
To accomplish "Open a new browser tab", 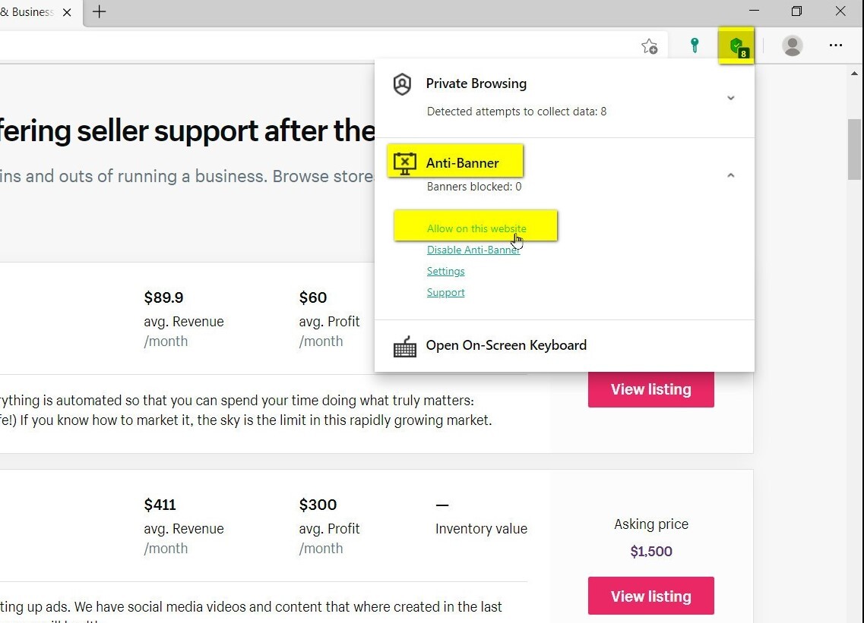I will (100, 11).
